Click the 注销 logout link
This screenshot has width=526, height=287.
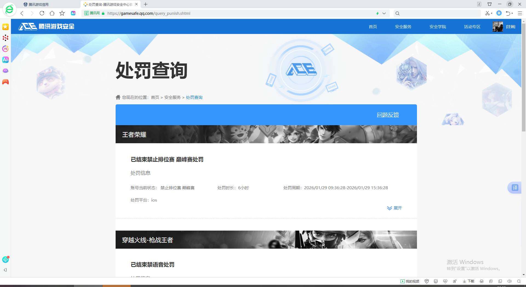(x=510, y=27)
